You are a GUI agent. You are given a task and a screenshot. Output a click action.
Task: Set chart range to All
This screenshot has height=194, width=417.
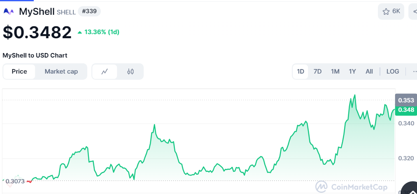[x=369, y=72]
